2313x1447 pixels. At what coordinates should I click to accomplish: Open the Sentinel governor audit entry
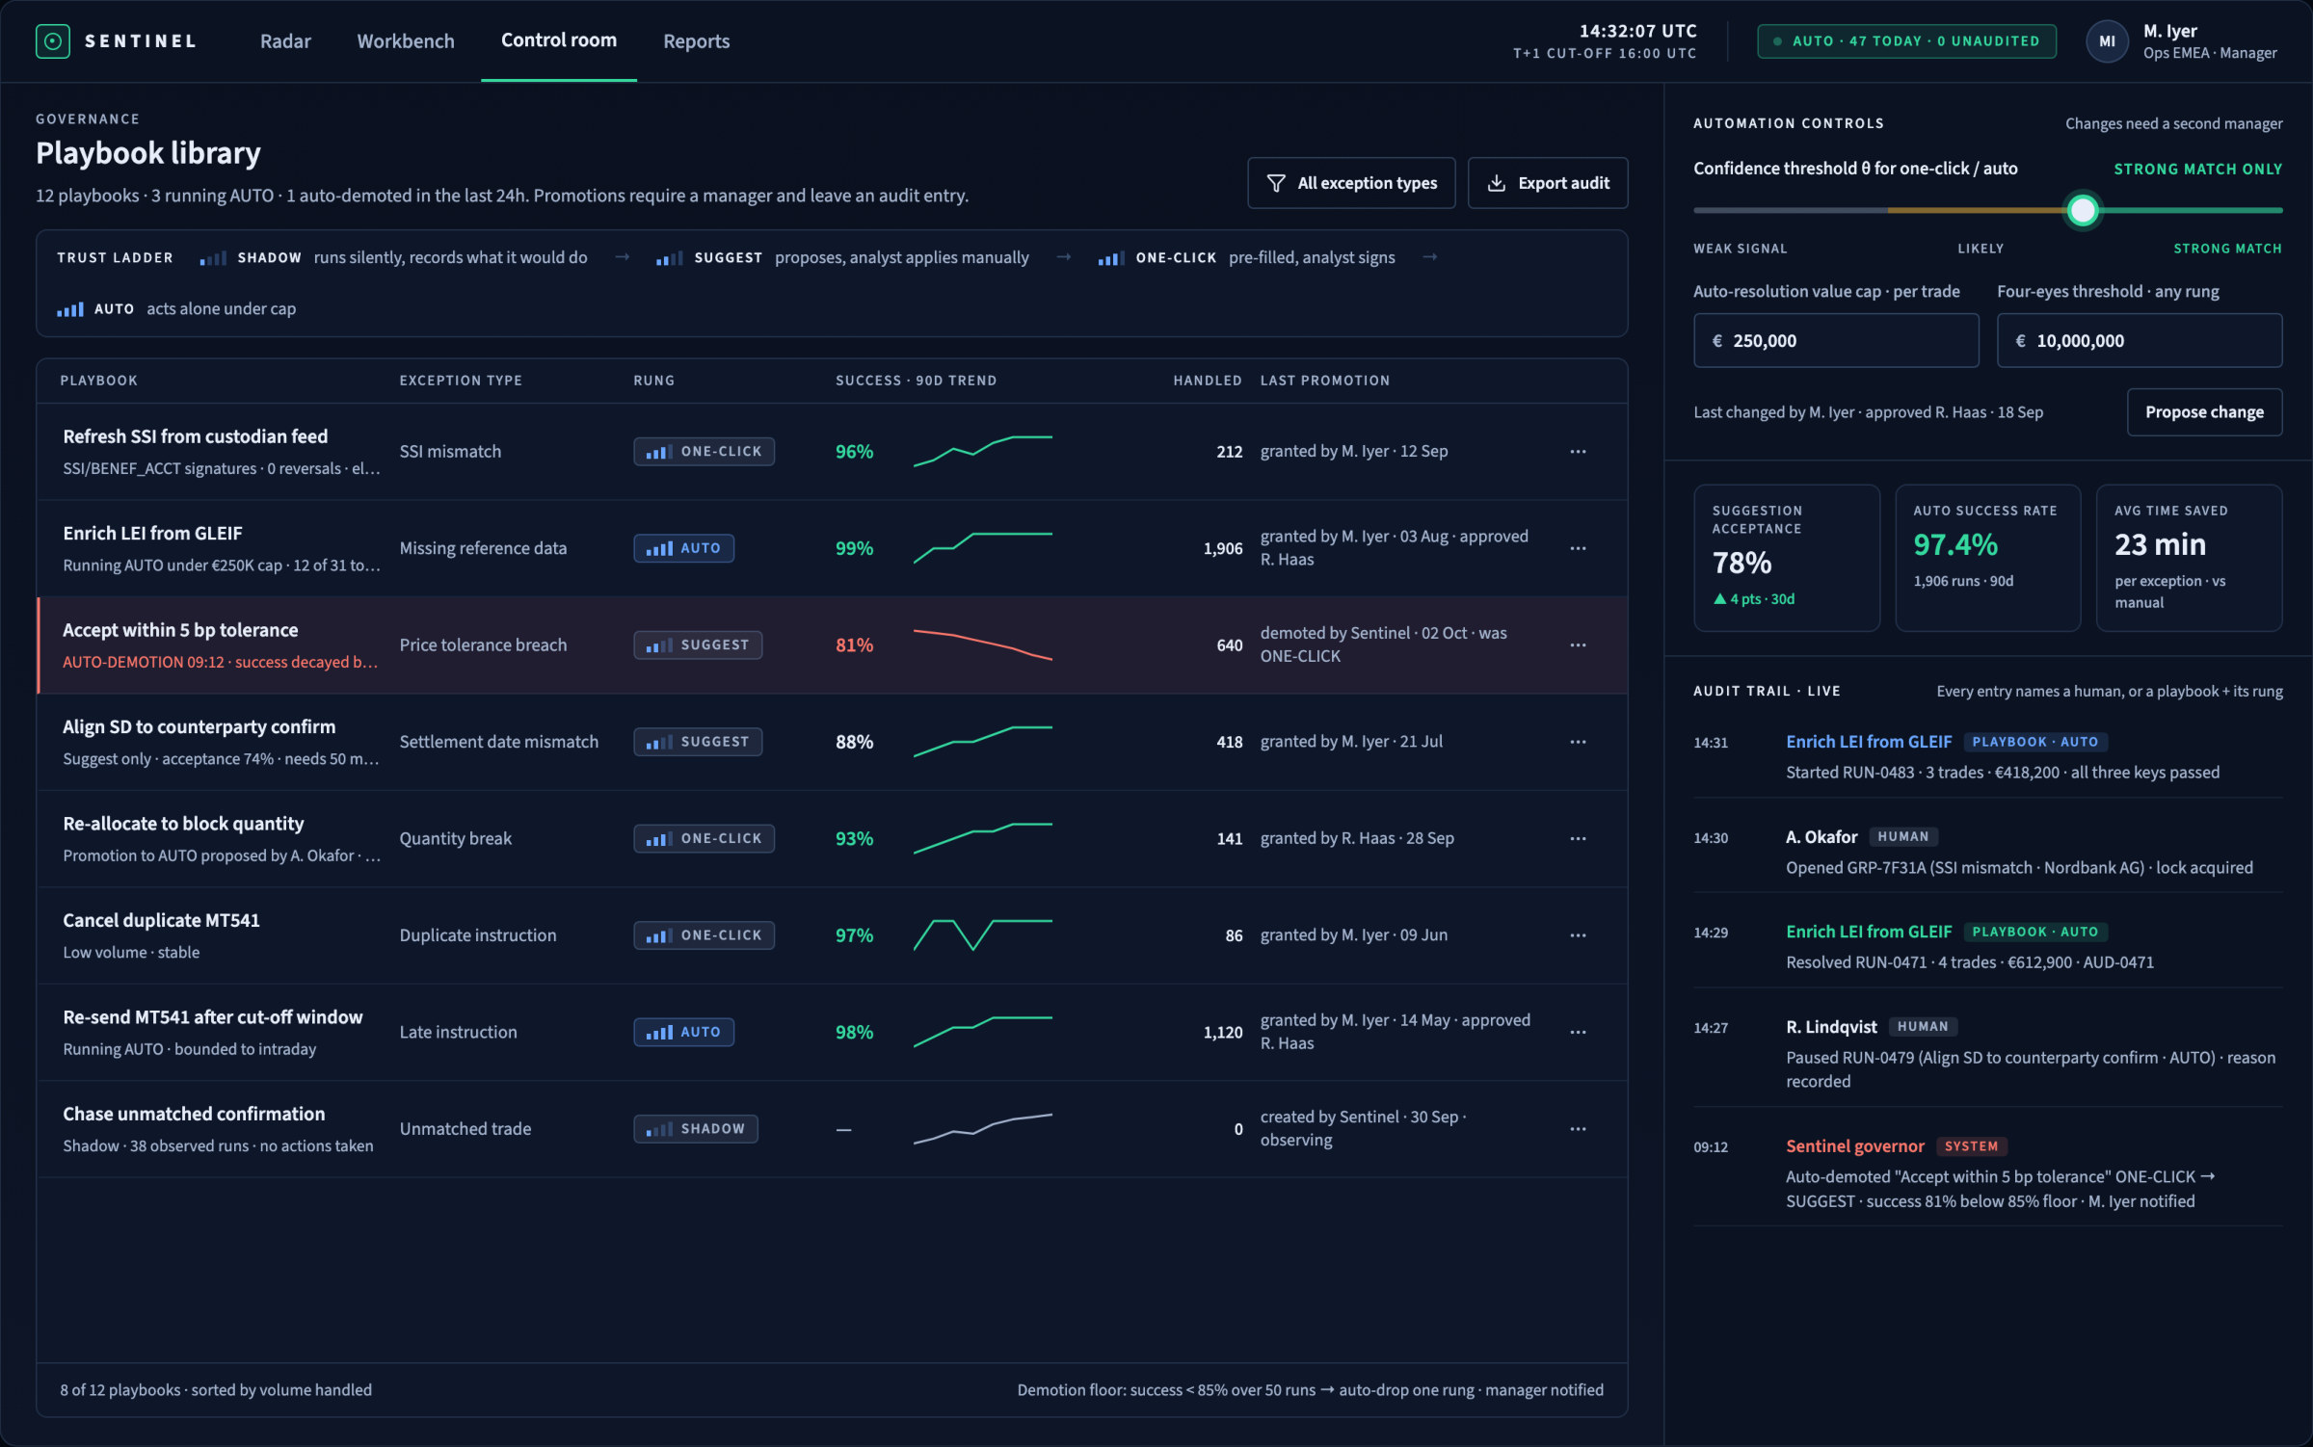click(x=1987, y=1172)
